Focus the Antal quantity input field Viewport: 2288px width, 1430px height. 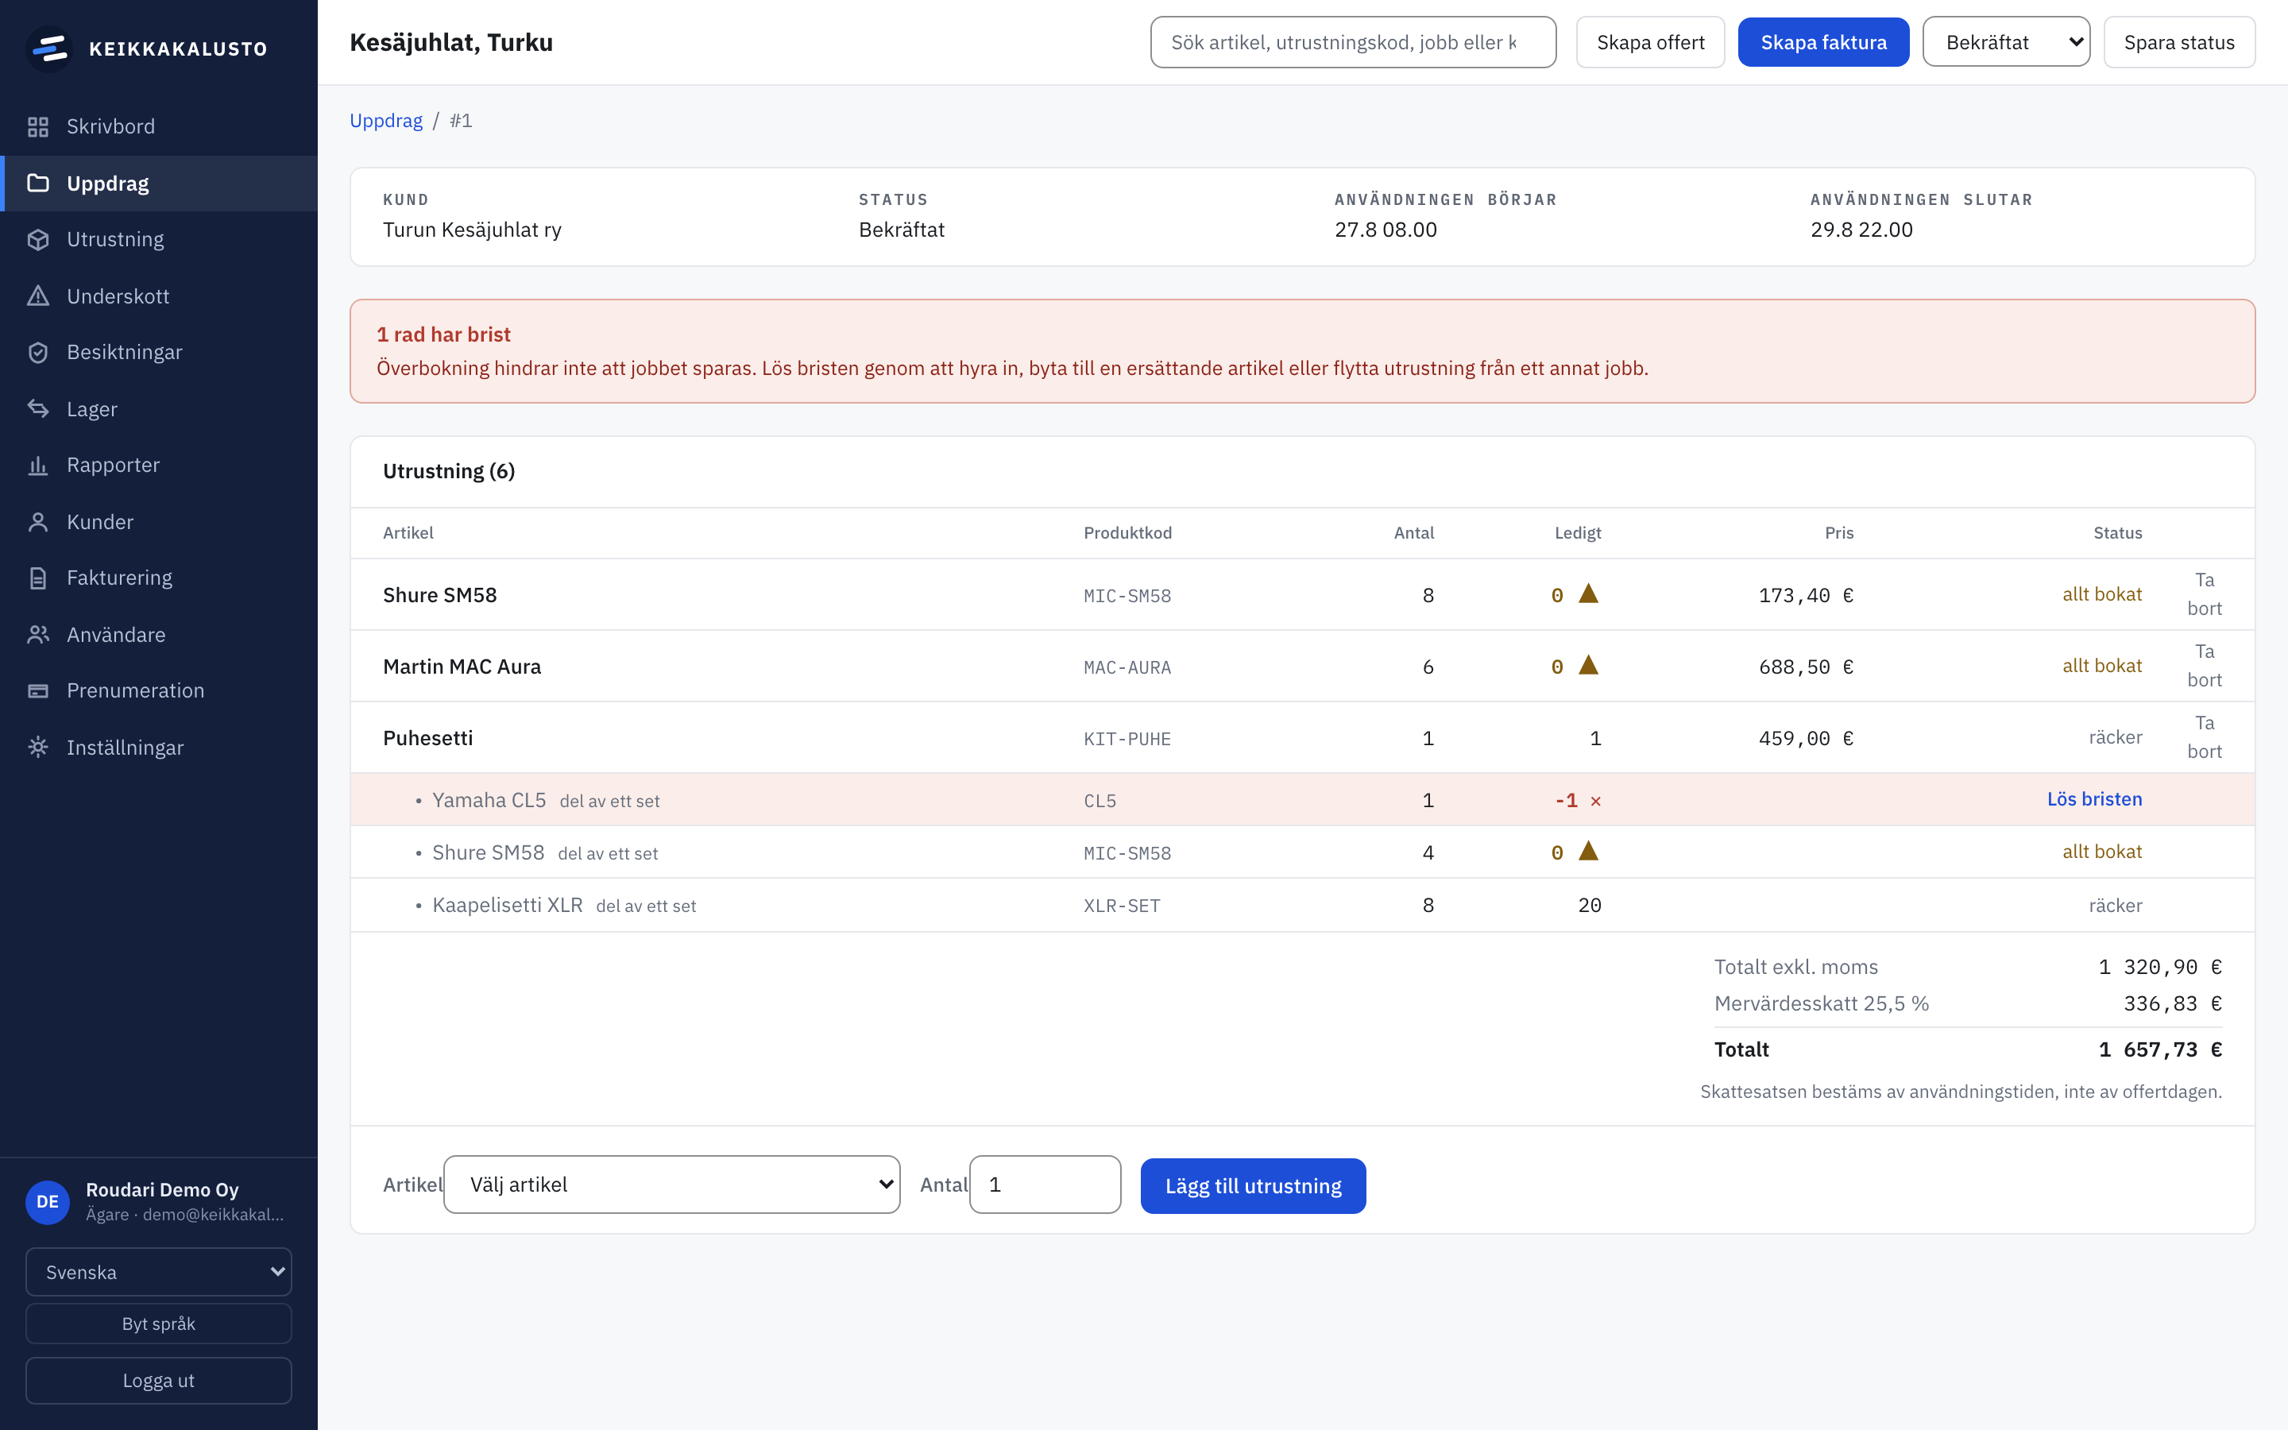1045,1184
